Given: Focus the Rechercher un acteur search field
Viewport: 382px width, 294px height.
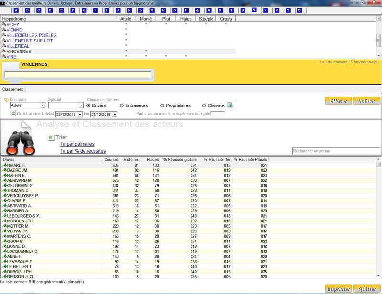Looking at the screenshot, I should point(336,151).
